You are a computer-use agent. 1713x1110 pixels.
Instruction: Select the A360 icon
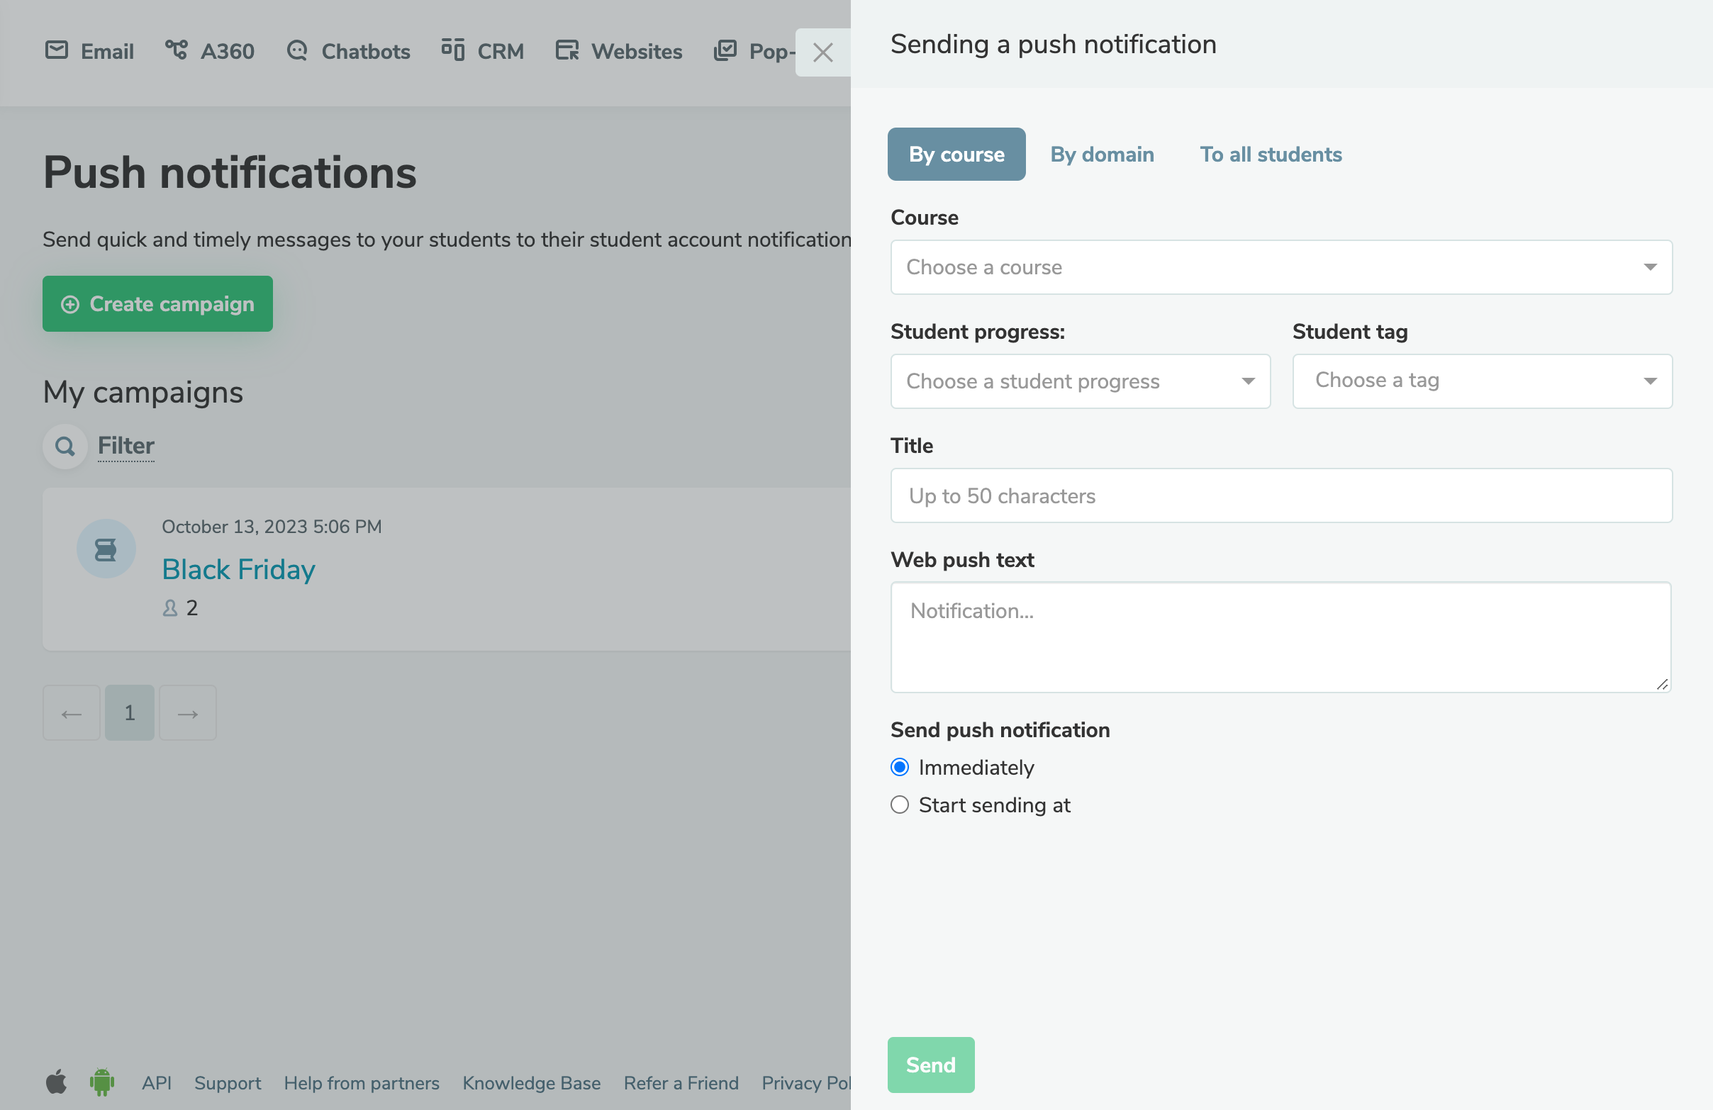(177, 51)
